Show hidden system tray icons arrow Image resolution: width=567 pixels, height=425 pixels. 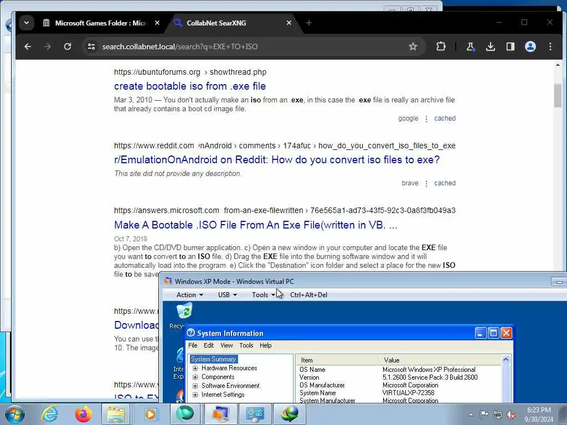[x=471, y=414]
